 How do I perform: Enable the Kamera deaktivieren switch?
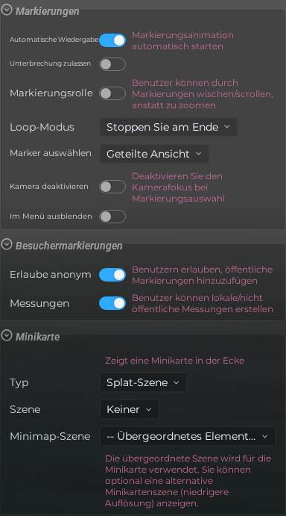(112, 187)
